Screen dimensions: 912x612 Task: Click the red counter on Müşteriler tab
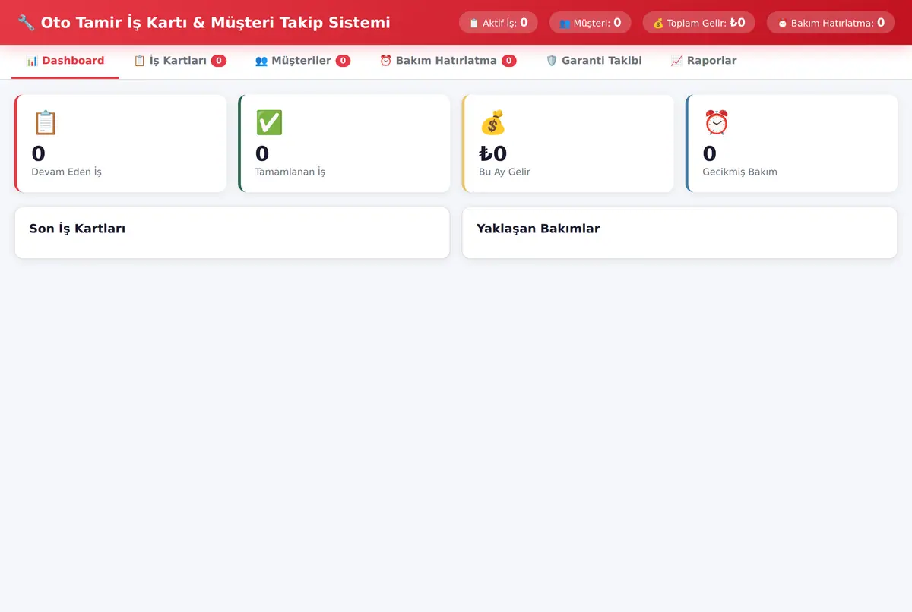(x=343, y=61)
